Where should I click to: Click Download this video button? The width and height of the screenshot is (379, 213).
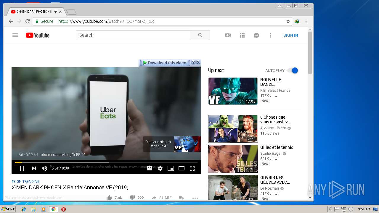[165, 63]
